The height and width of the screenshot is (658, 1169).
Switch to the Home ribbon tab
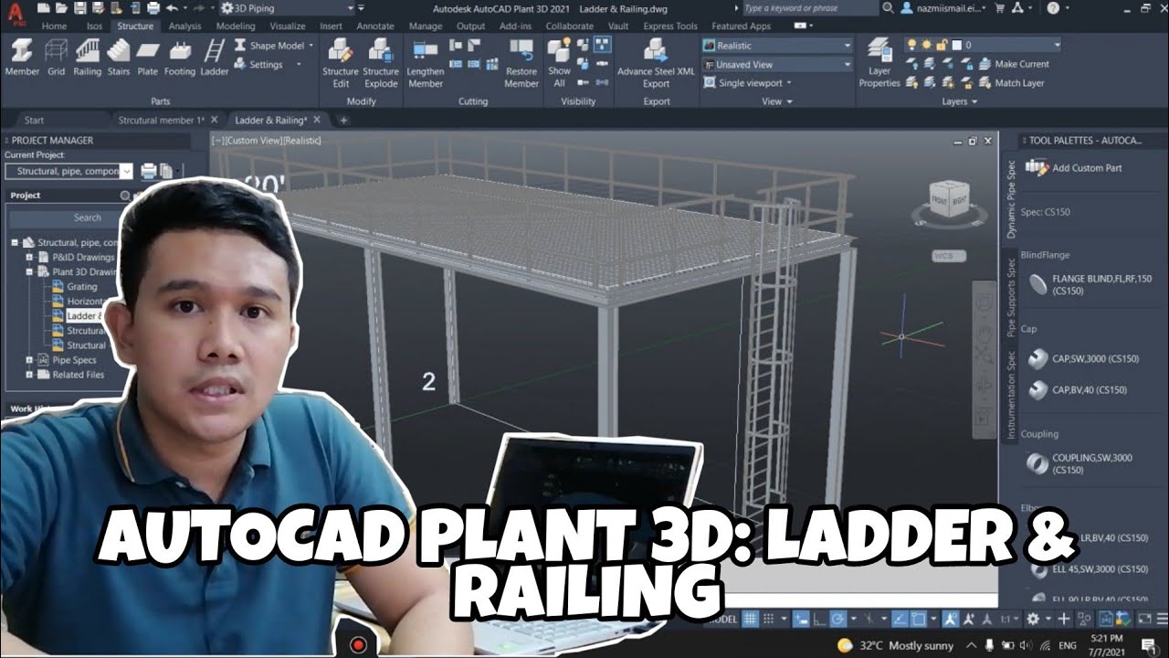54,27
